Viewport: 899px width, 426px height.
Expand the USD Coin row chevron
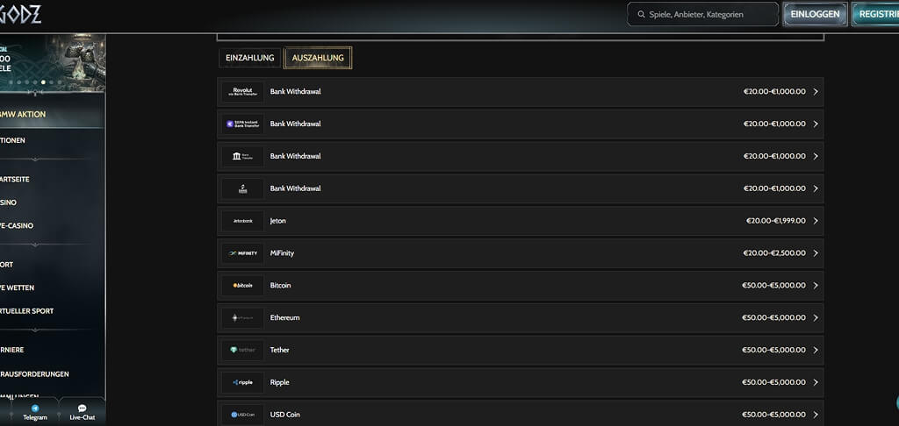(816, 415)
